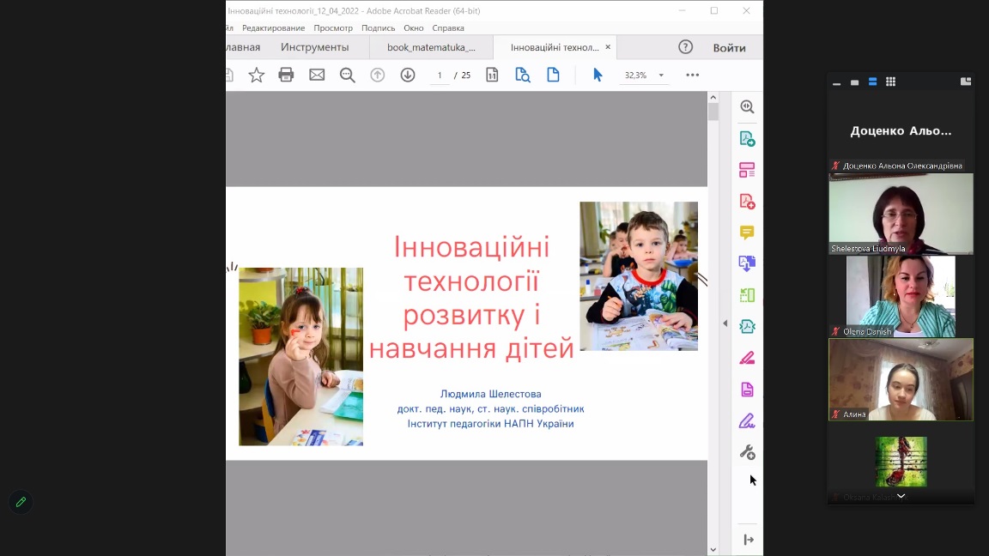The width and height of the screenshot is (989, 556).
Task: Go to the next page arrow
Action: click(x=408, y=76)
